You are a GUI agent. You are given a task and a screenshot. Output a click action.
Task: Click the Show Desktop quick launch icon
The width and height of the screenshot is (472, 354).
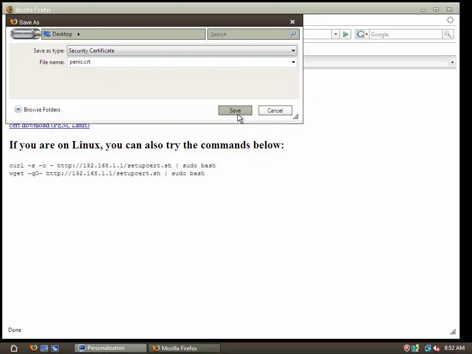click(44, 348)
